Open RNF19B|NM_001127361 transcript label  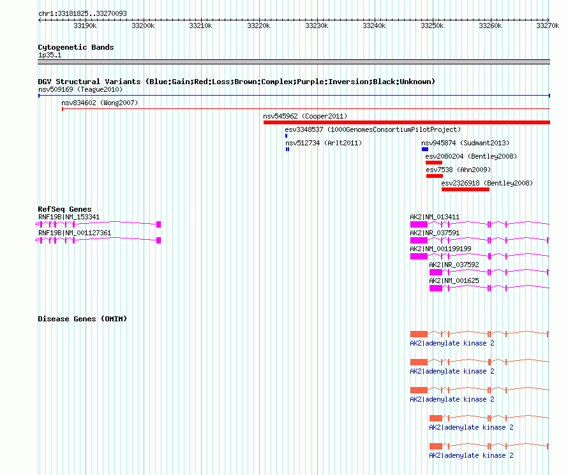[75, 233]
